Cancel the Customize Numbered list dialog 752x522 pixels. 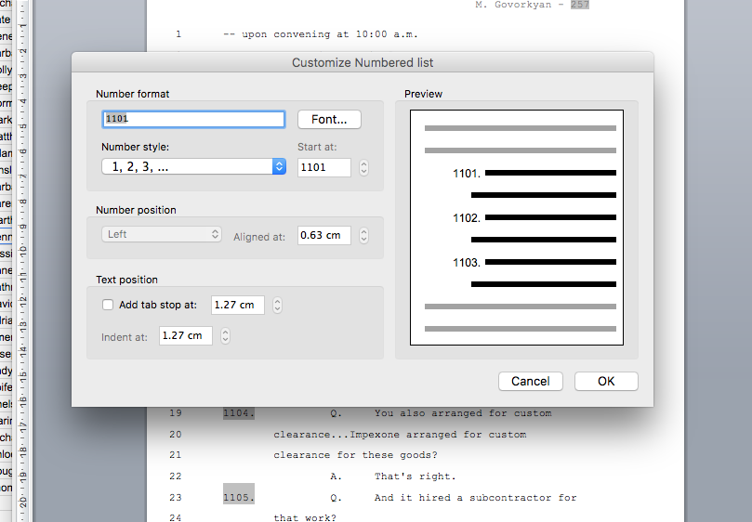tap(531, 381)
